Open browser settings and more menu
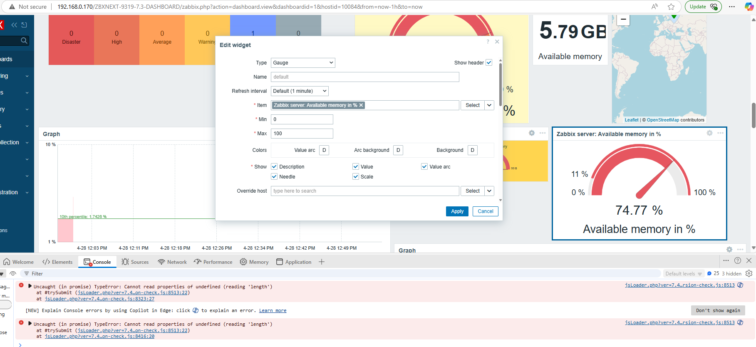 (732, 7)
